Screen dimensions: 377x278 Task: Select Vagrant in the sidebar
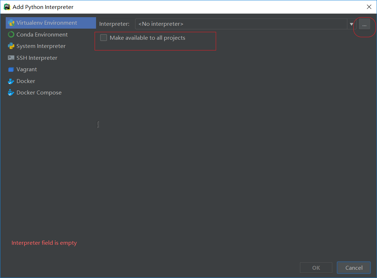coord(51,69)
